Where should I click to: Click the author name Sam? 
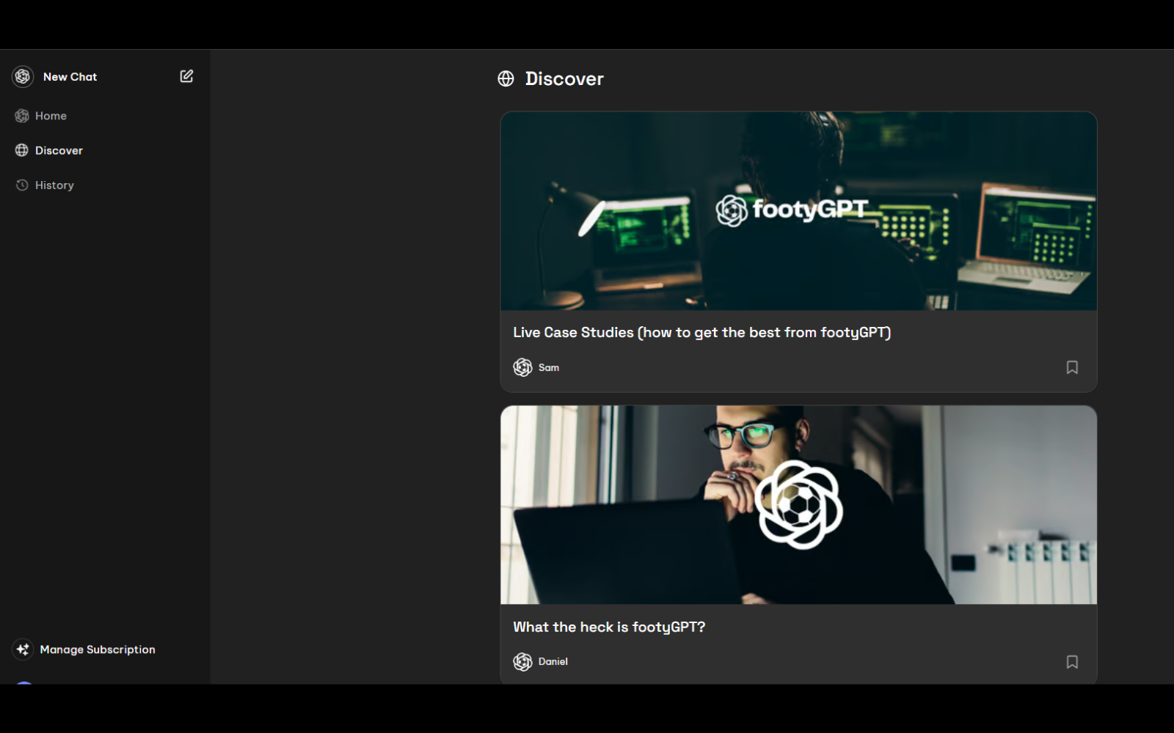pyautogui.click(x=549, y=368)
